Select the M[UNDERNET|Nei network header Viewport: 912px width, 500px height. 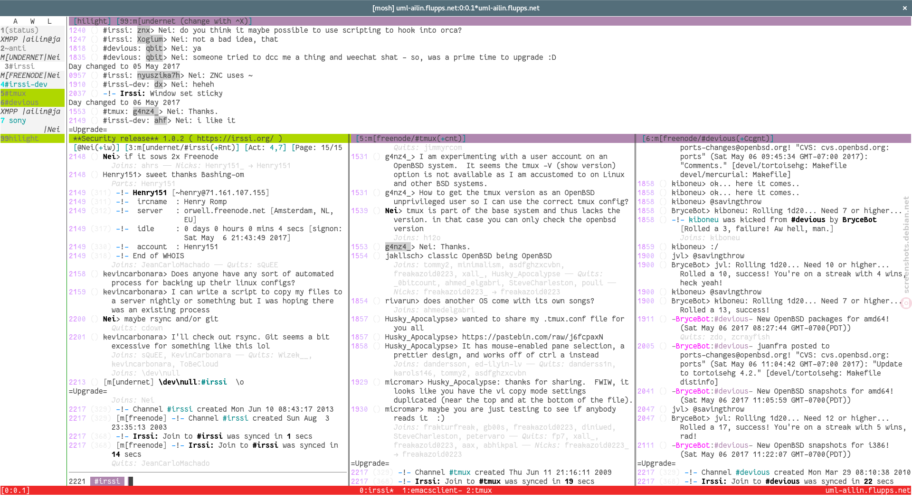30,57
